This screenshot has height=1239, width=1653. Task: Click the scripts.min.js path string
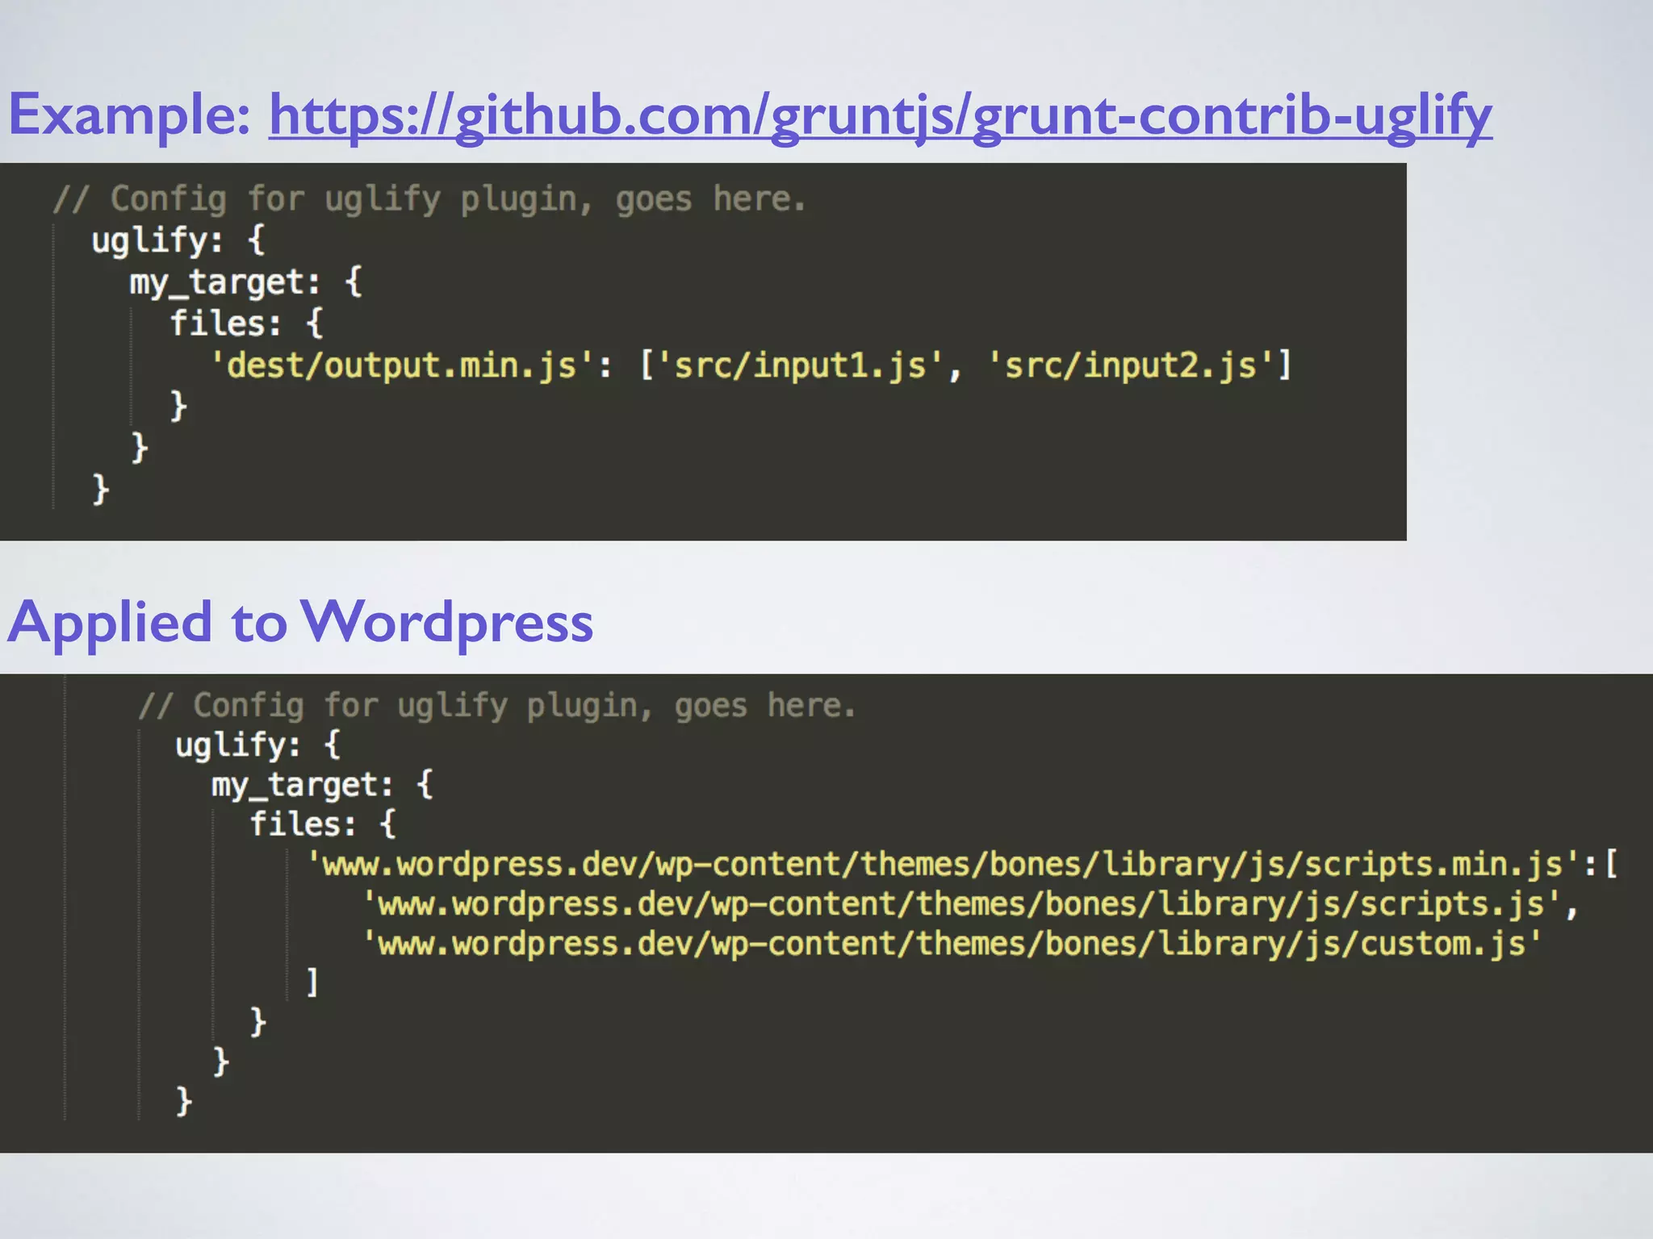pyautogui.click(x=943, y=865)
